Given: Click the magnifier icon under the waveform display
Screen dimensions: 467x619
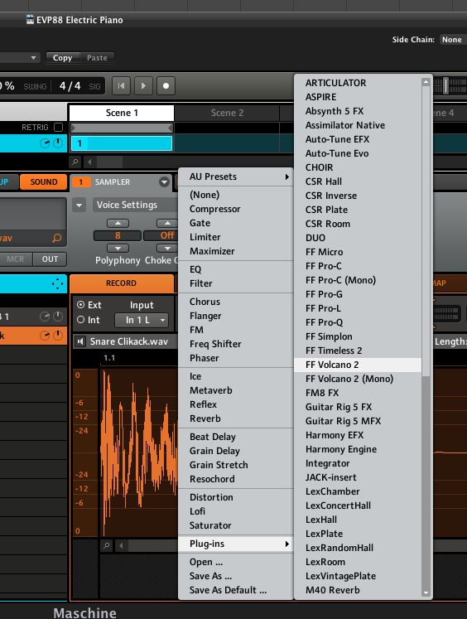Looking at the screenshot, I should (107, 546).
